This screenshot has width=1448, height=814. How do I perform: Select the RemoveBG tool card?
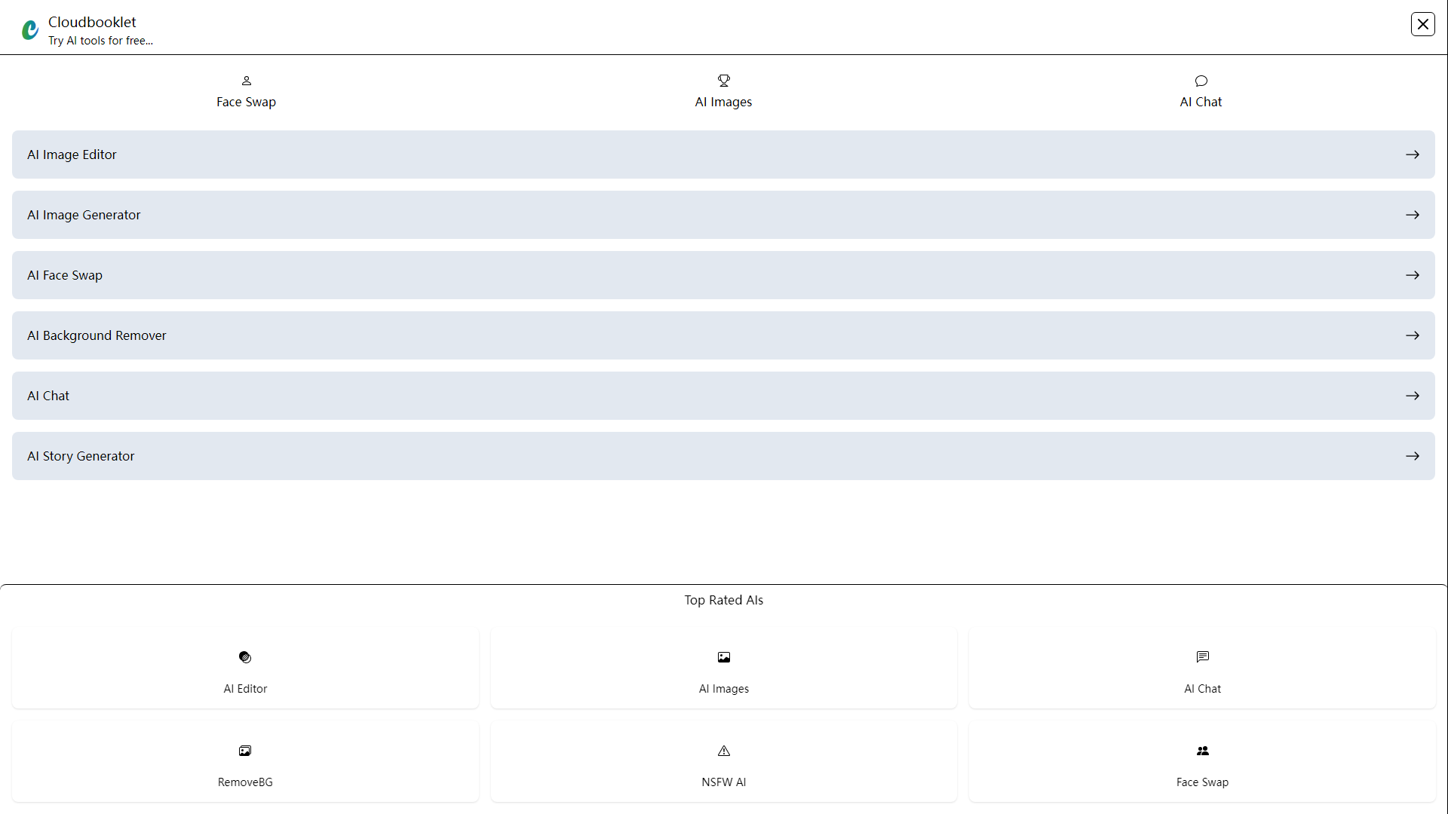245,762
